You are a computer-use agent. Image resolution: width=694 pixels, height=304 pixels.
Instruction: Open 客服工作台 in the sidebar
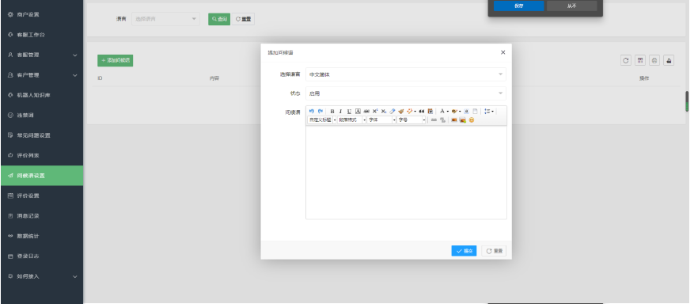pos(42,35)
